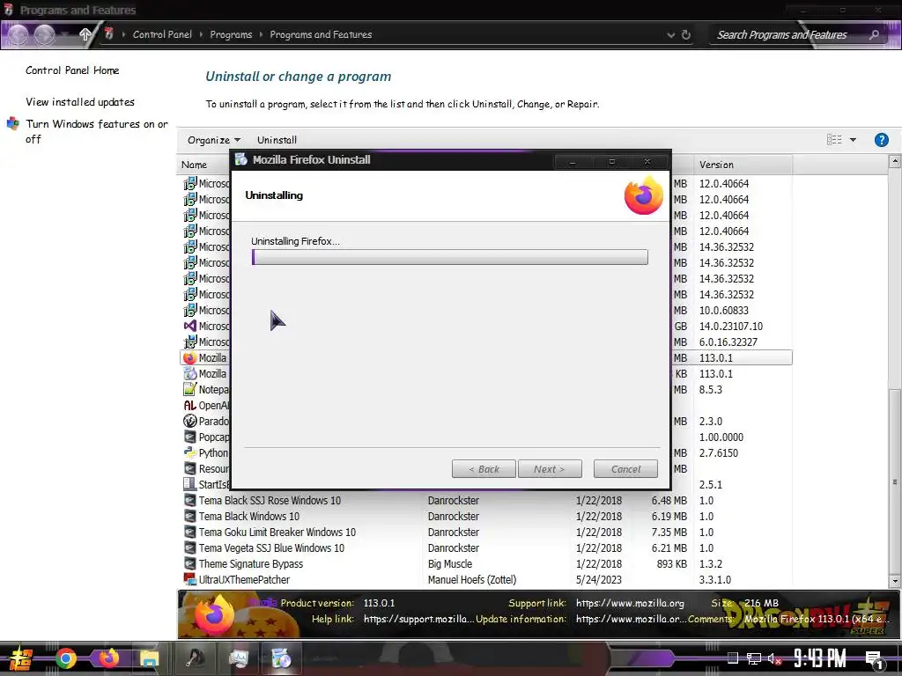Click publisher Big Muscle cell
The width and height of the screenshot is (902, 676).
point(450,564)
